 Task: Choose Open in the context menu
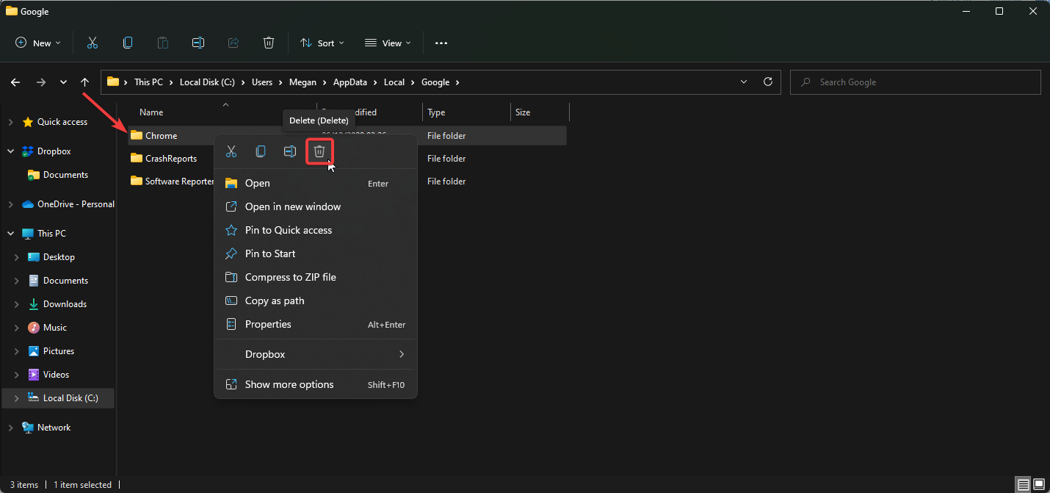tap(316, 183)
